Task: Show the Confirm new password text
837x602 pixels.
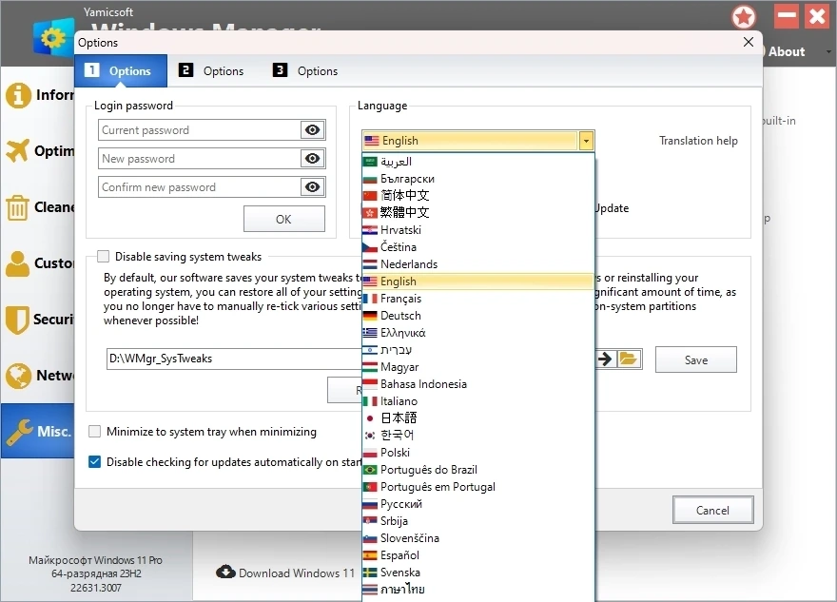Action: tap(312, 186)
